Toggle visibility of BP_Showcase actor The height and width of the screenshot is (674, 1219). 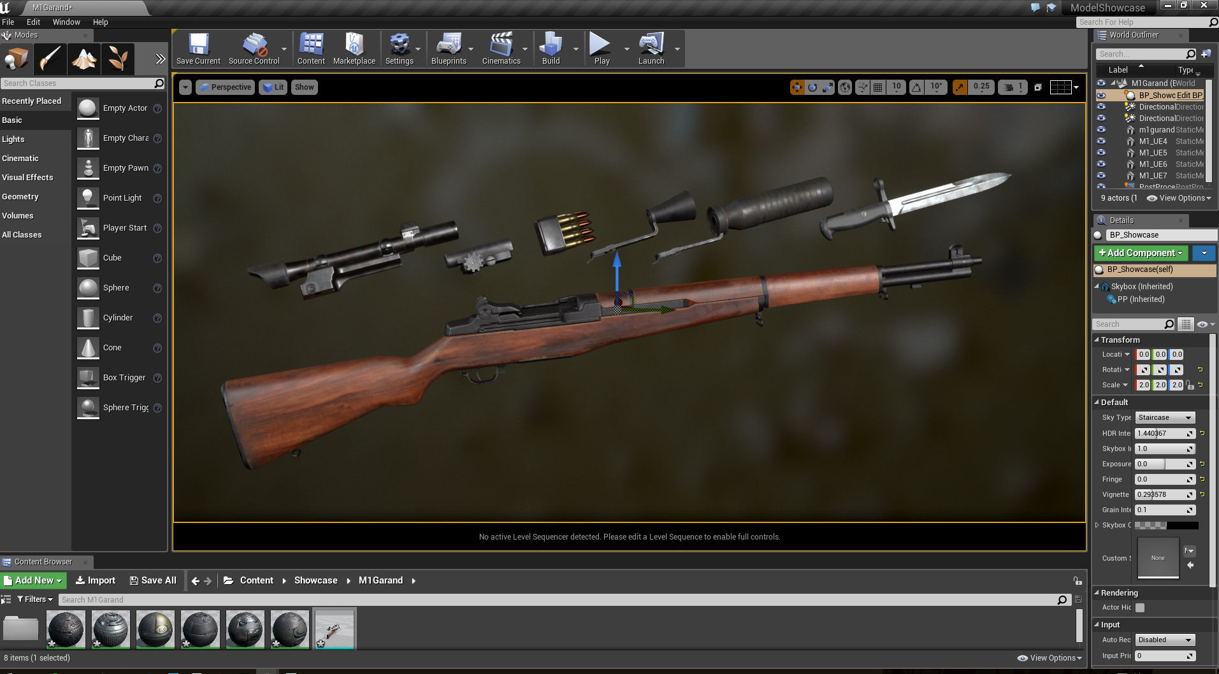pyautogui.click(x=1101, y=96)
